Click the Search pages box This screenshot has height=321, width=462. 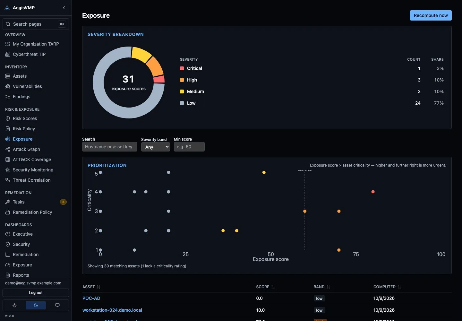pyautogui.click(x=36, y=24)
